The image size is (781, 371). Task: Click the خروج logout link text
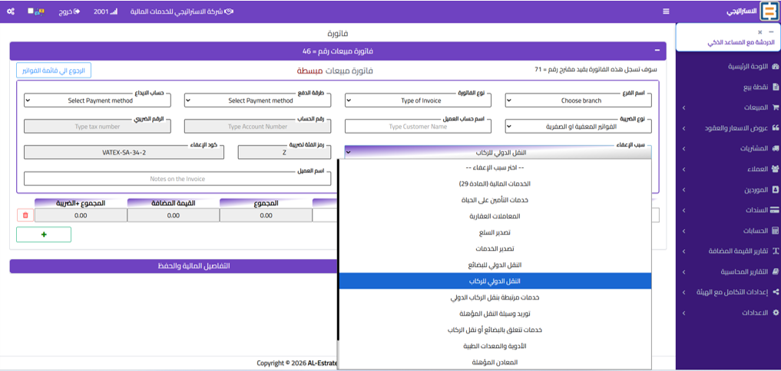[65, 11]
